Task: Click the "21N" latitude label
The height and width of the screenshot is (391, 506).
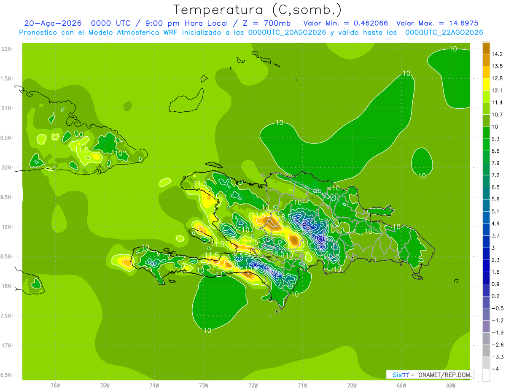Action: click(7, 108)
